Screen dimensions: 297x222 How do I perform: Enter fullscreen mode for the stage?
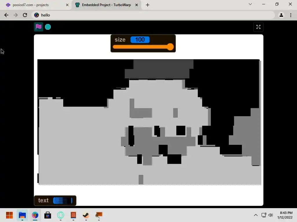pyautogui.click(x=258, y=27)
